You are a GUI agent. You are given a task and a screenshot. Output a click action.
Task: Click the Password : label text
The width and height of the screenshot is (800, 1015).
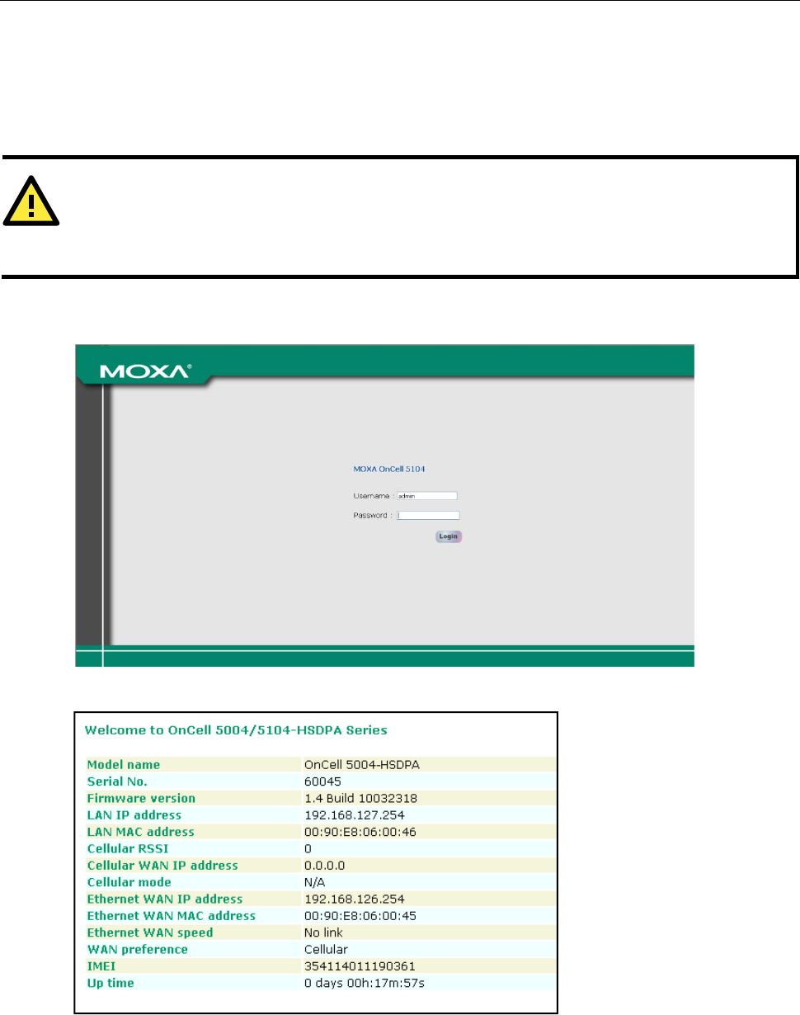pos(374,515)
